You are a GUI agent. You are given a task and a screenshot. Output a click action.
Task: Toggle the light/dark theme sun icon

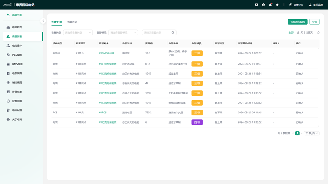pos(277,5)
